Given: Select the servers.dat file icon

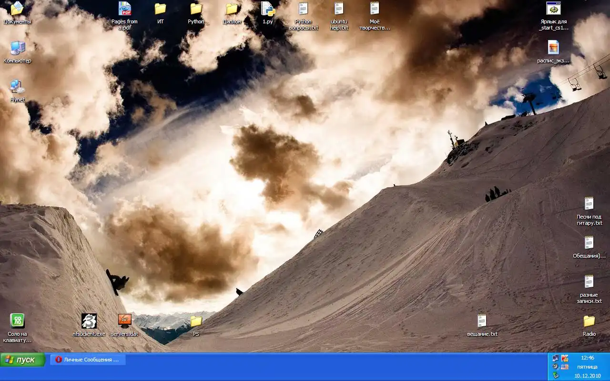Looking at the screenshot, I should tap(124, 321).
